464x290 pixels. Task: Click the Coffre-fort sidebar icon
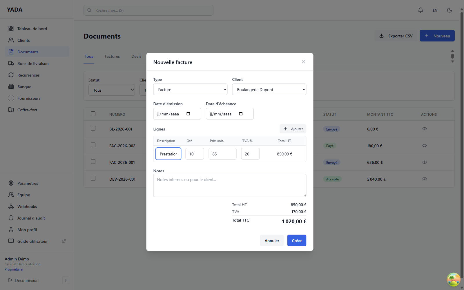coord(11,110)
